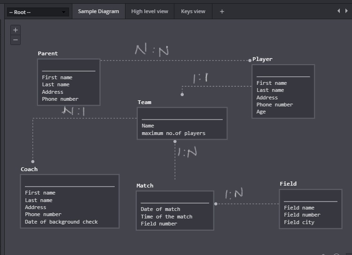
Task: Select relationship endpoint above Team entity
Action: click(x=182, y=95)
